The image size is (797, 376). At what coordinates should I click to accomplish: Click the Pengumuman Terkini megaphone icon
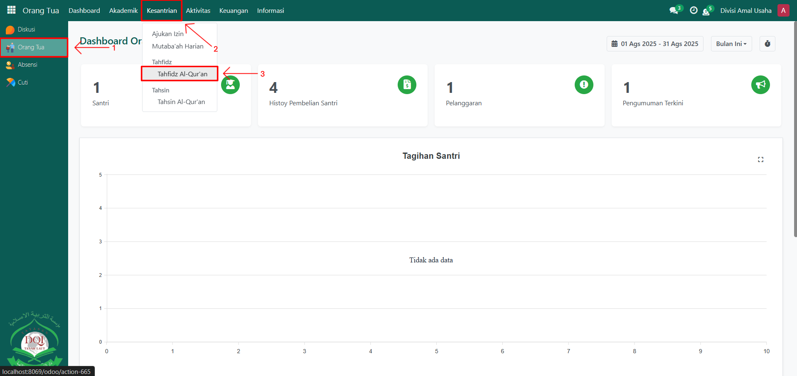(x=760, y=85)
